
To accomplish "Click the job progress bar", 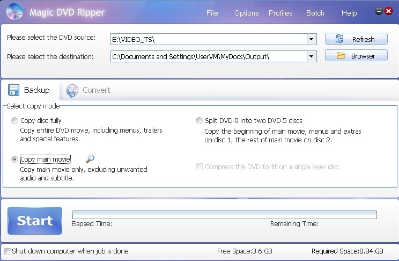I will click(x=224, y=215).
